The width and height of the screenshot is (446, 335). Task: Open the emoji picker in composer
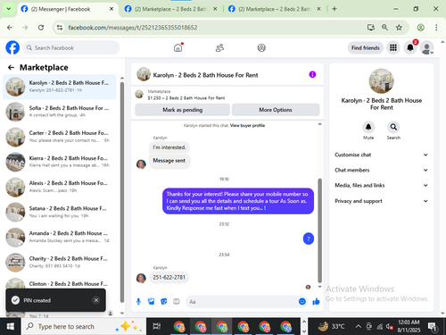[302, 302]
